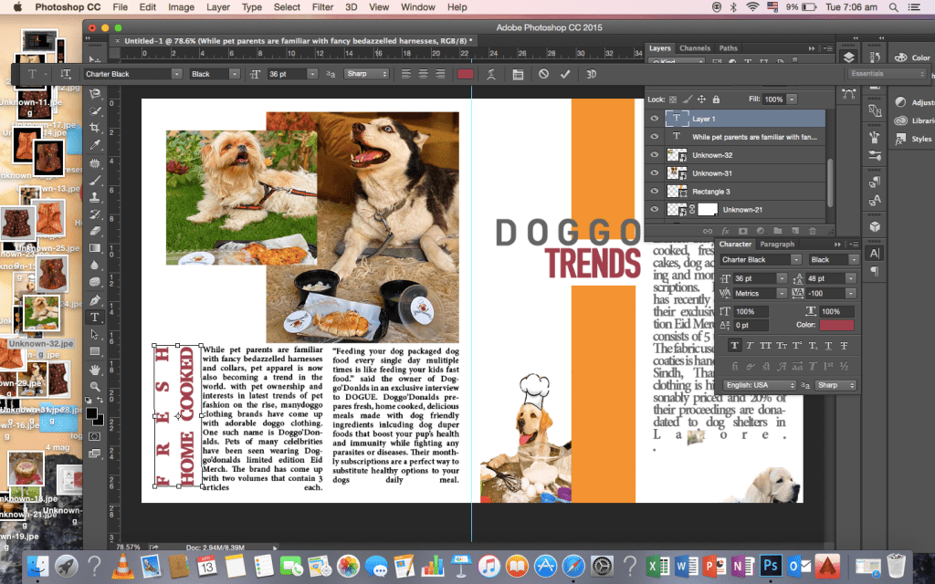Toggle visibility of the Unknown-32 layer
935x584 pixels.
[654, 155]
